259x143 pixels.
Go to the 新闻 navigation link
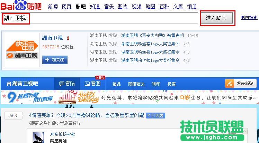tap(53, 7)
